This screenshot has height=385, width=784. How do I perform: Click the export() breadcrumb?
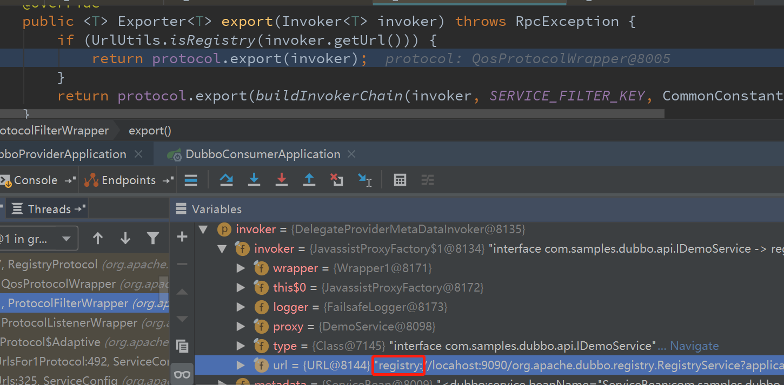[150, 131]
